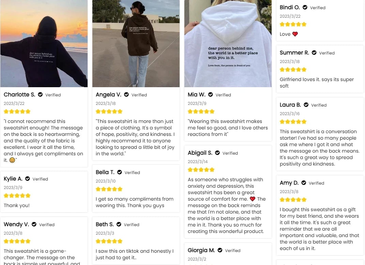Open Angela's brown hoodie review photo
The height and width of the screenshot is (265, 365).
click(x=136, y=44)
